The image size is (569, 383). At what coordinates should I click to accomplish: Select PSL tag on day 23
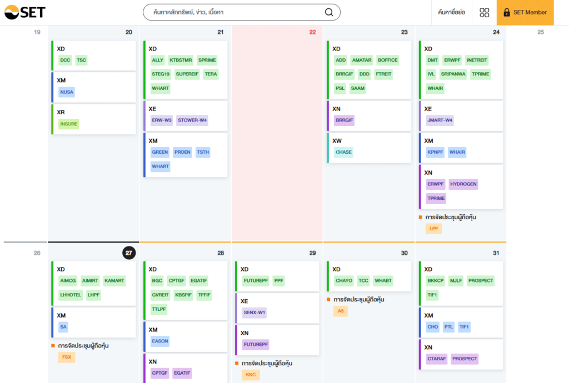340,88
